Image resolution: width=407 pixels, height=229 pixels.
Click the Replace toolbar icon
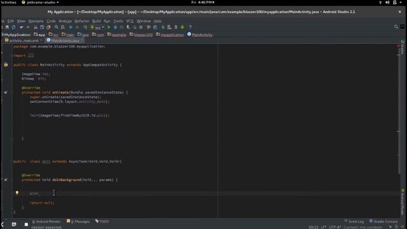pos(62,27)
